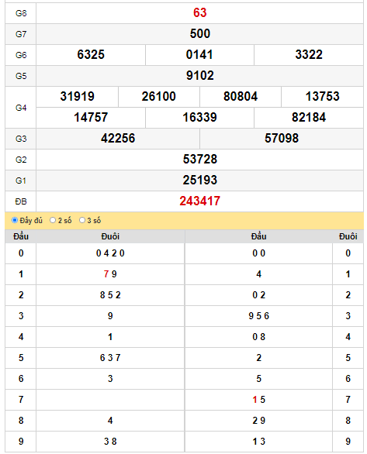Click G4 number 80804
This screenshot has height=454, width=367.
click(241, 96)
